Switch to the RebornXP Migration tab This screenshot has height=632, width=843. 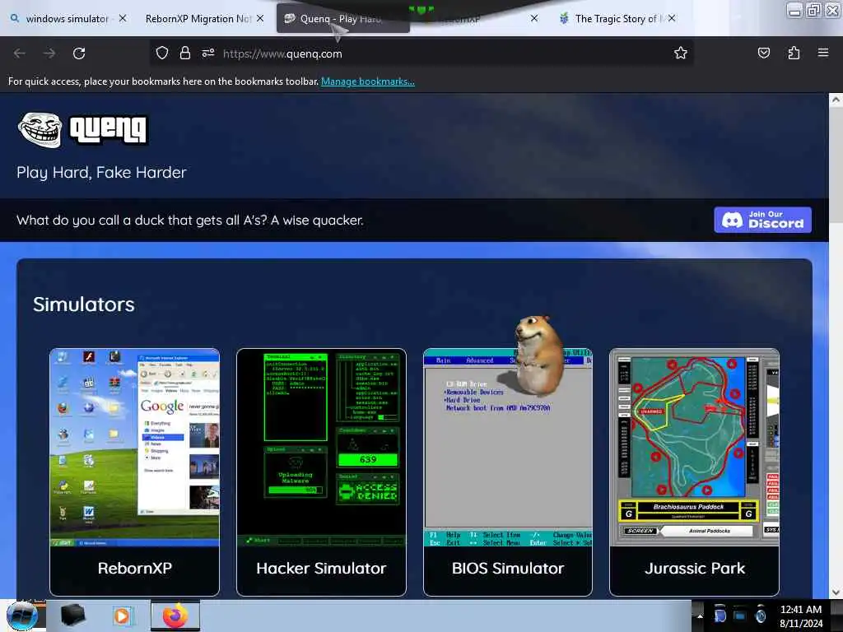(x=204, y=19)
